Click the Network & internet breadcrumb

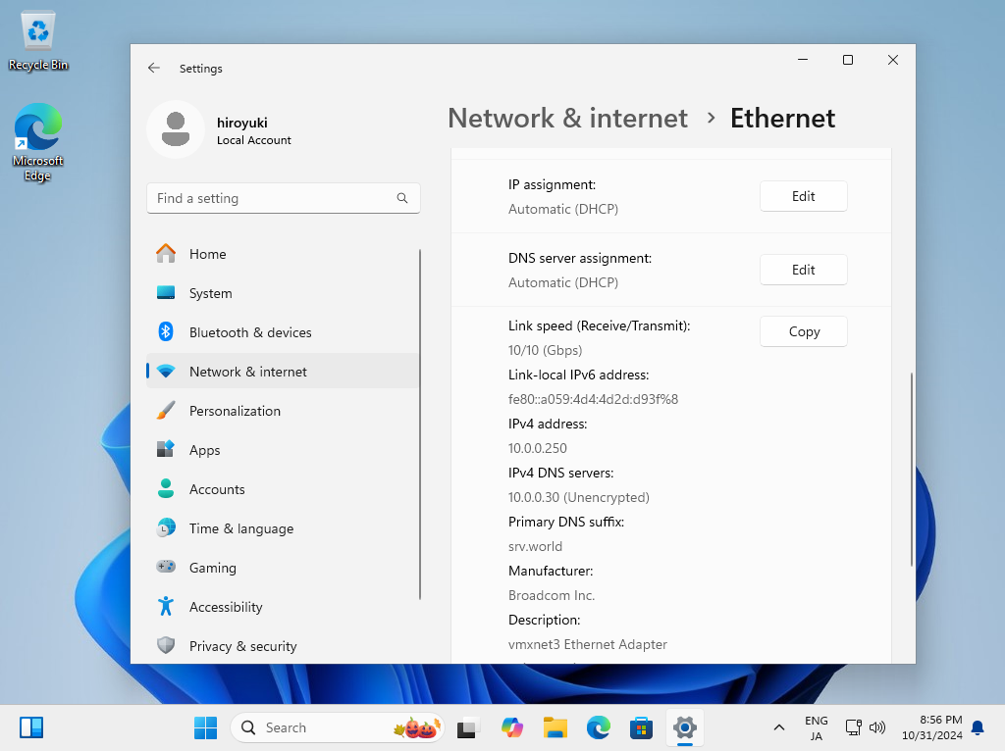[x=567, y=119]
